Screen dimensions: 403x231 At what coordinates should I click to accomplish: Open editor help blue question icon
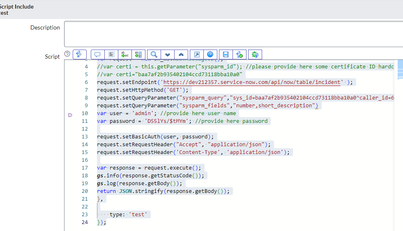210,54
